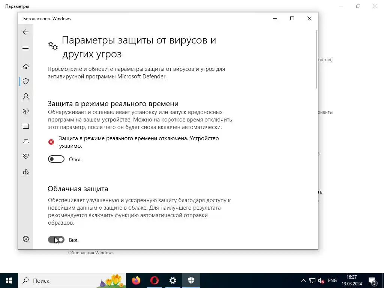
Task: Switch to Windows Security shield in taskbar
Action: click(x=191, y=280)
